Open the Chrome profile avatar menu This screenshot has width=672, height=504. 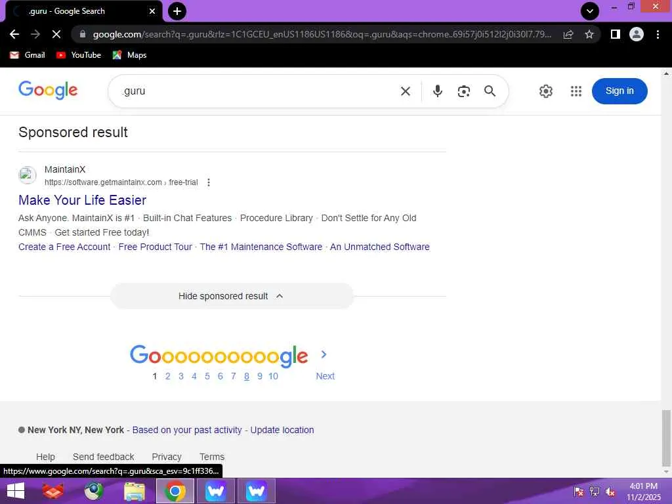(x=637, y=34)
